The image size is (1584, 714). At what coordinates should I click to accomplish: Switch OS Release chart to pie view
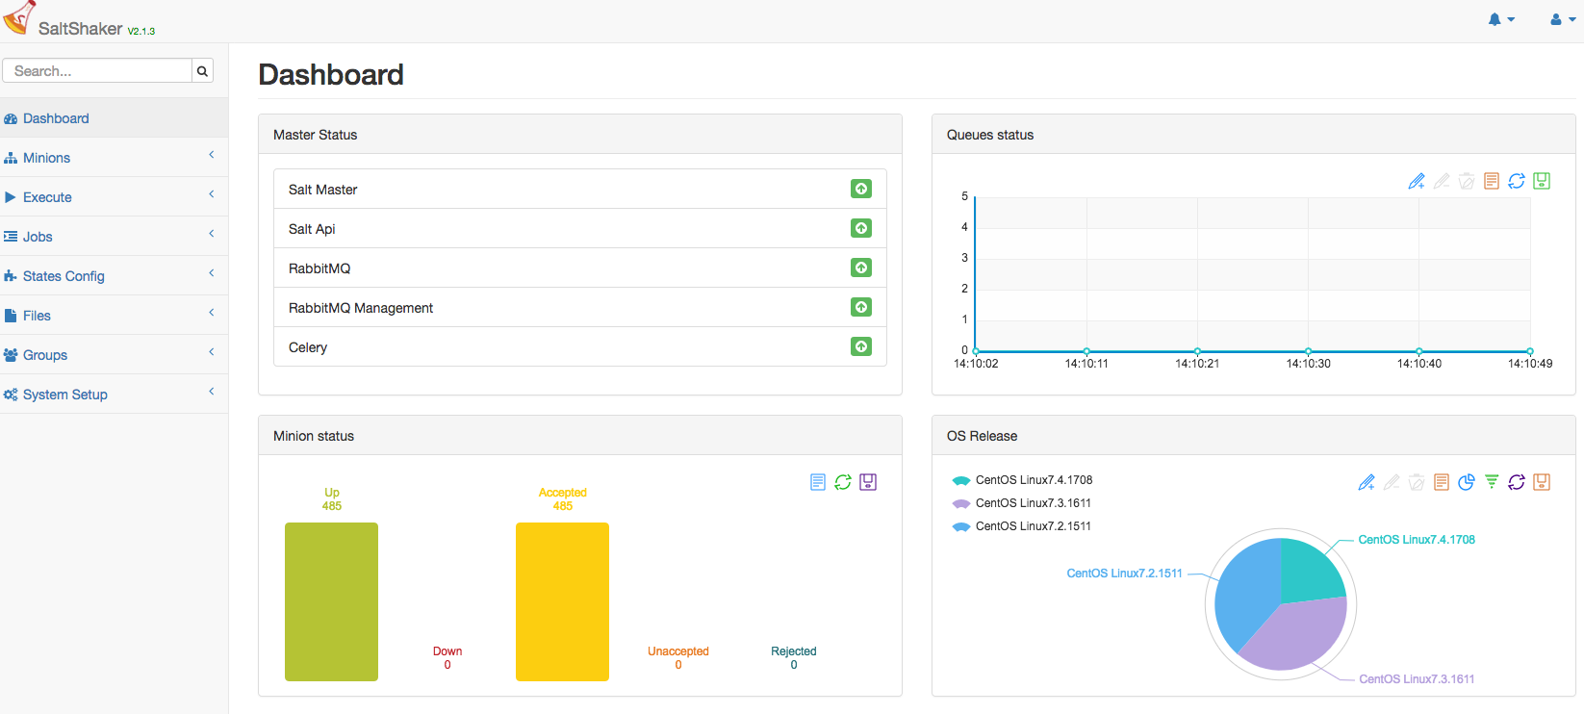coord(1467,482)
